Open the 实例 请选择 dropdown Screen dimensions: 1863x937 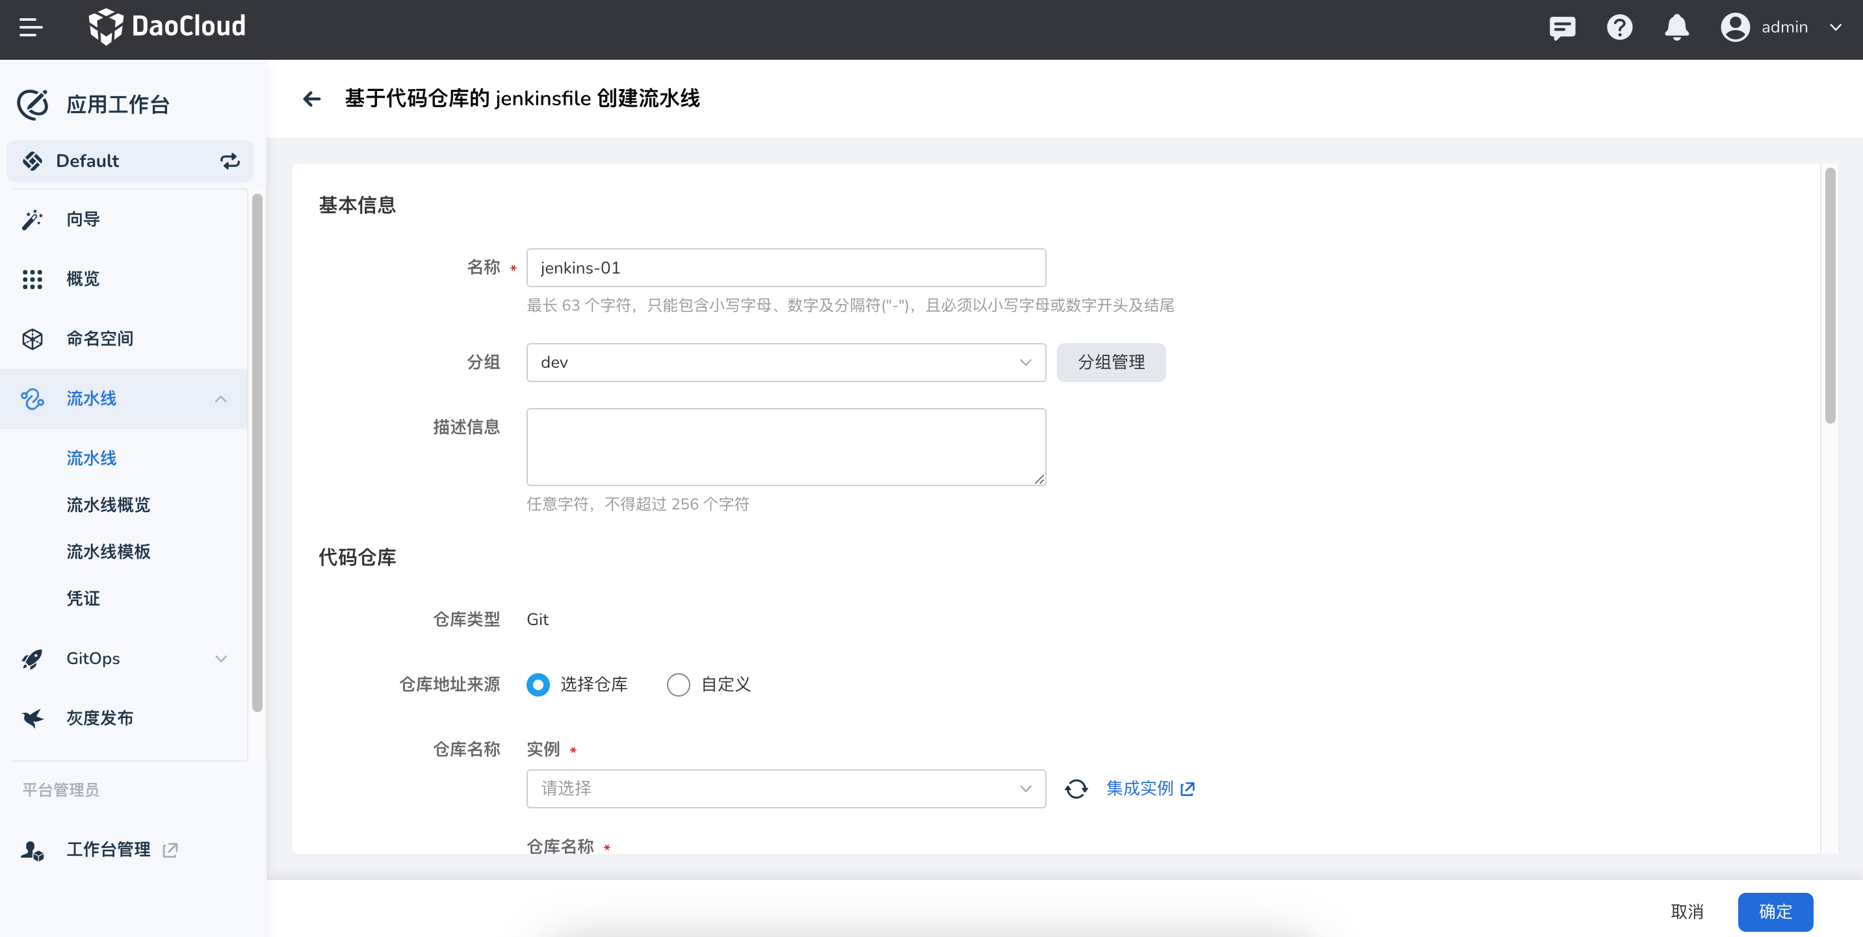coord(785,788)
